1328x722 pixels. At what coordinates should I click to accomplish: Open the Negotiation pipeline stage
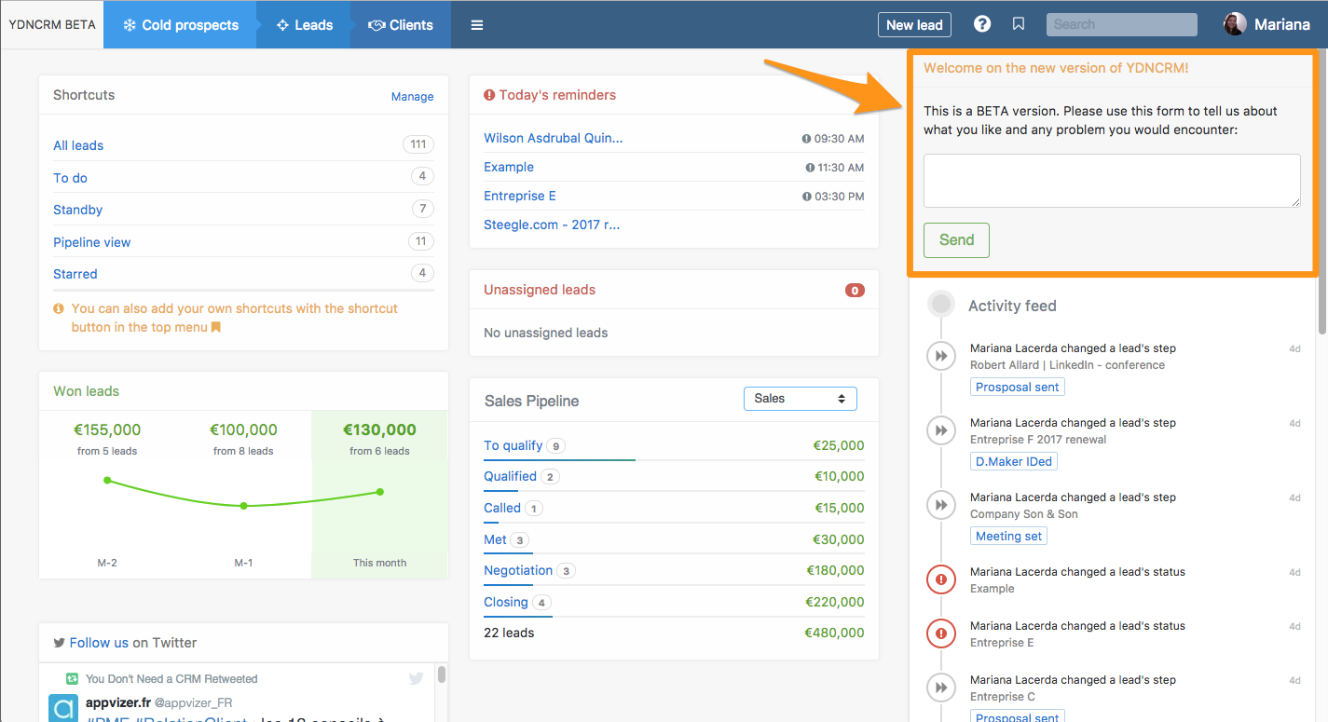[x=518, y=570]
